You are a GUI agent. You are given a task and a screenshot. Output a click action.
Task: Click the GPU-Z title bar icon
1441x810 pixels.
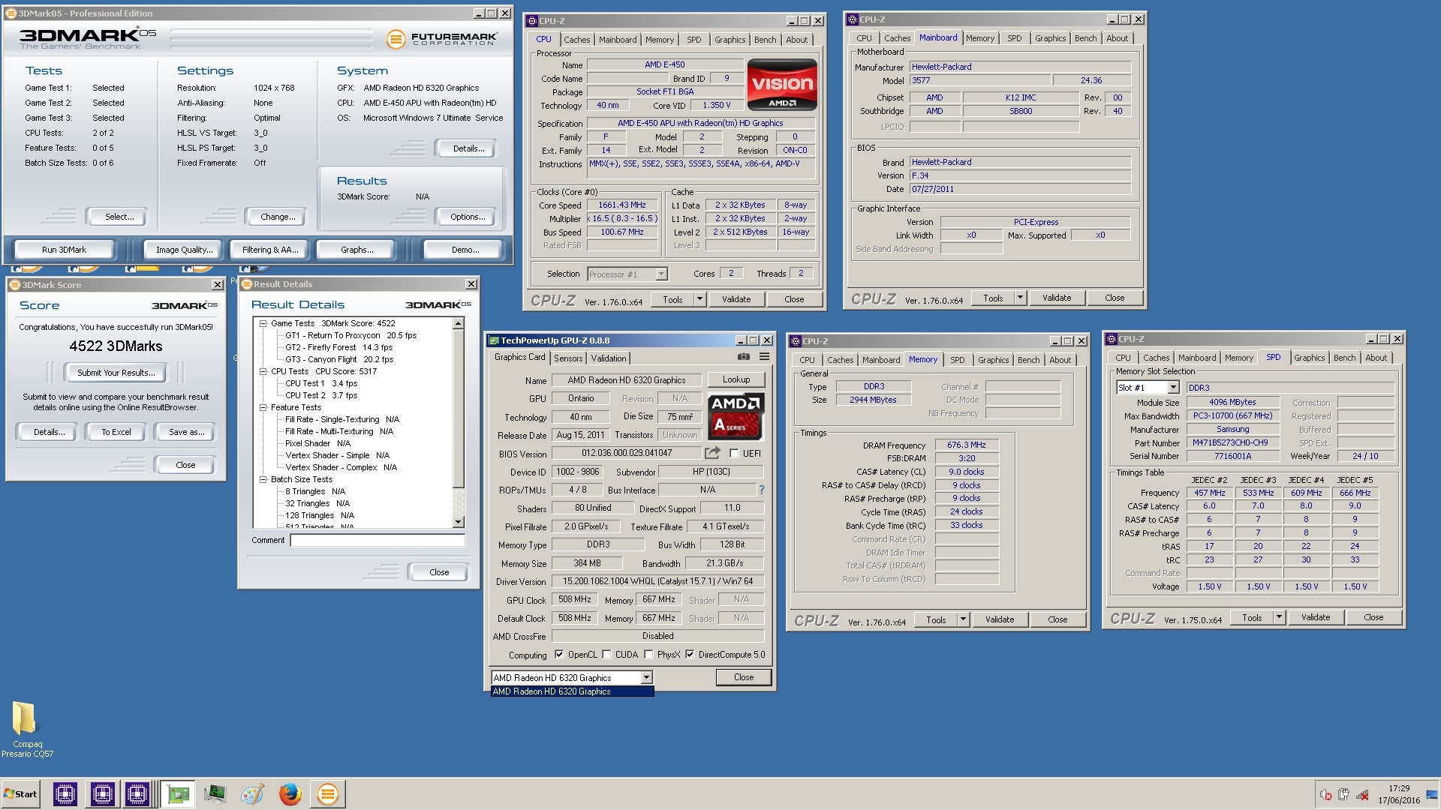pyautogui.click(x=494, y=340)
